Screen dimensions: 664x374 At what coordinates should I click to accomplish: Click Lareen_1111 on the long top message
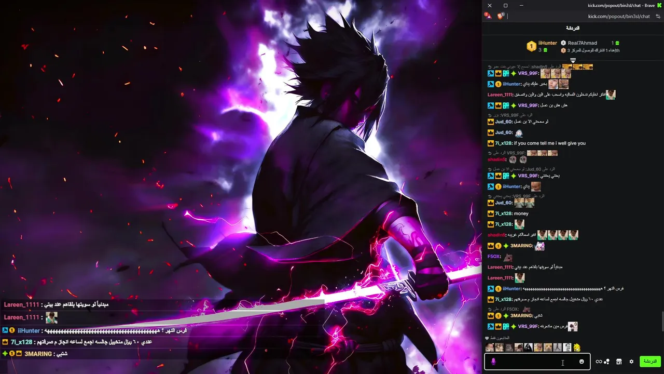[500, 95]
